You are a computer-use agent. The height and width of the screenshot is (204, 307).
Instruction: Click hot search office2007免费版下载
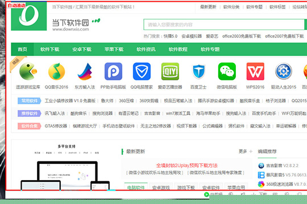[284, 36]
